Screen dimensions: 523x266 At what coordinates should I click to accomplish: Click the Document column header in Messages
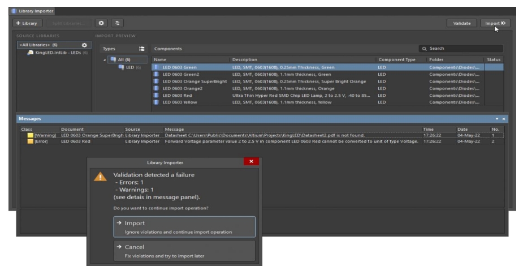coord(92,129)
